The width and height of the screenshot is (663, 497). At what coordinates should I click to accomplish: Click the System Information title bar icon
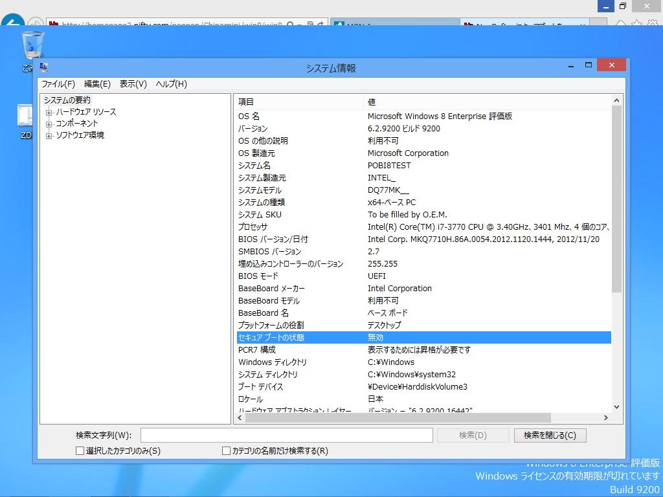point(44,67)
